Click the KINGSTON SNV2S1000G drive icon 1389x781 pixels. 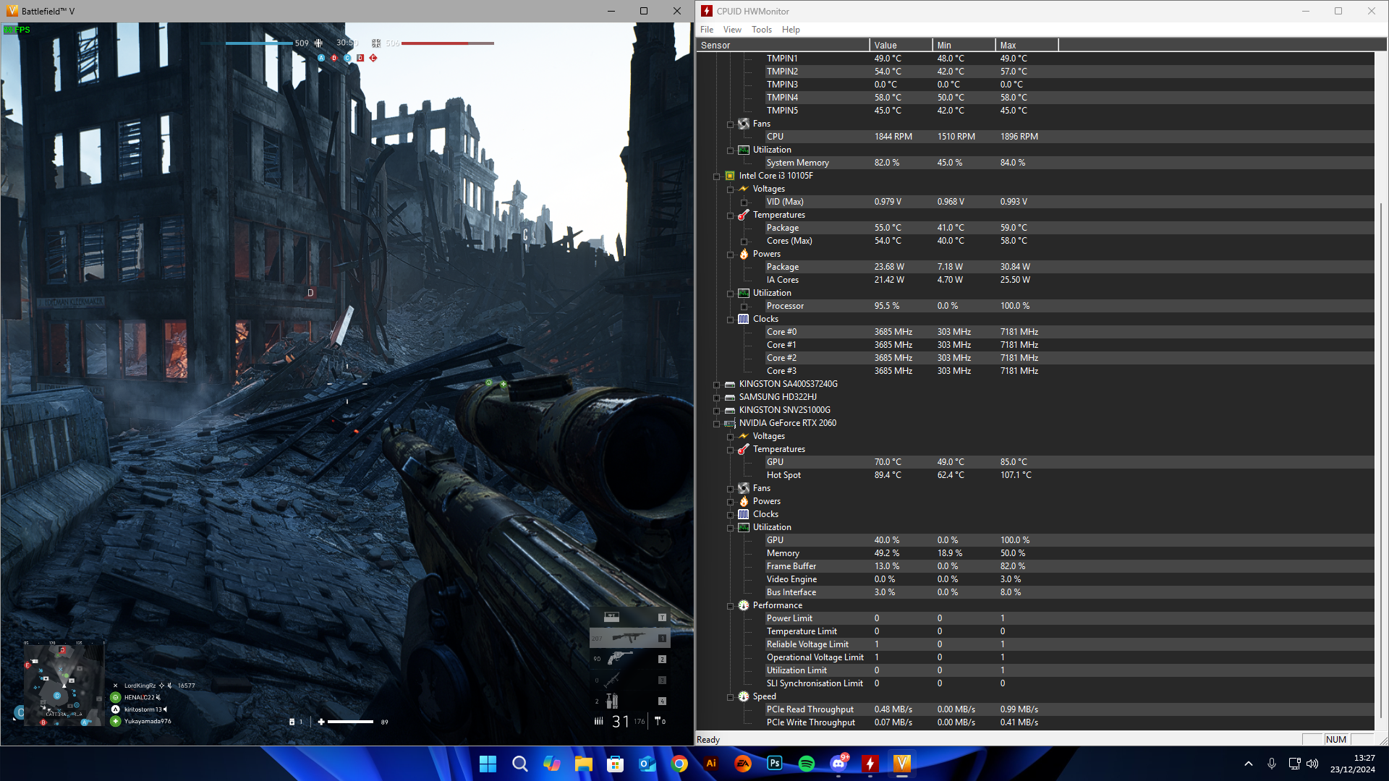tap(730, 410)
